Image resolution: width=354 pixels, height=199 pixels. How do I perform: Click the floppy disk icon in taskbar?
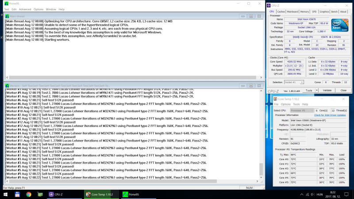(x=17, y=194)
